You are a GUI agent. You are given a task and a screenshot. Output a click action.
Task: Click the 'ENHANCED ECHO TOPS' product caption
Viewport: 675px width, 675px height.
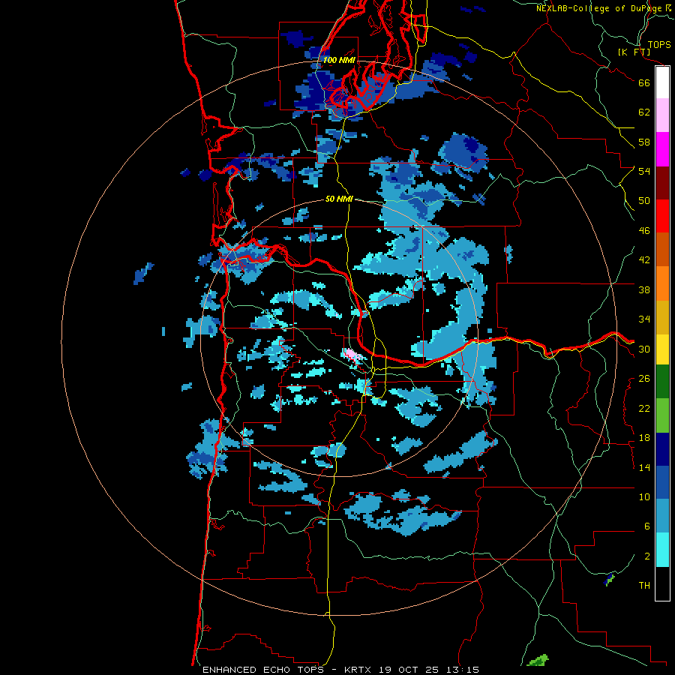pos(263,670)
